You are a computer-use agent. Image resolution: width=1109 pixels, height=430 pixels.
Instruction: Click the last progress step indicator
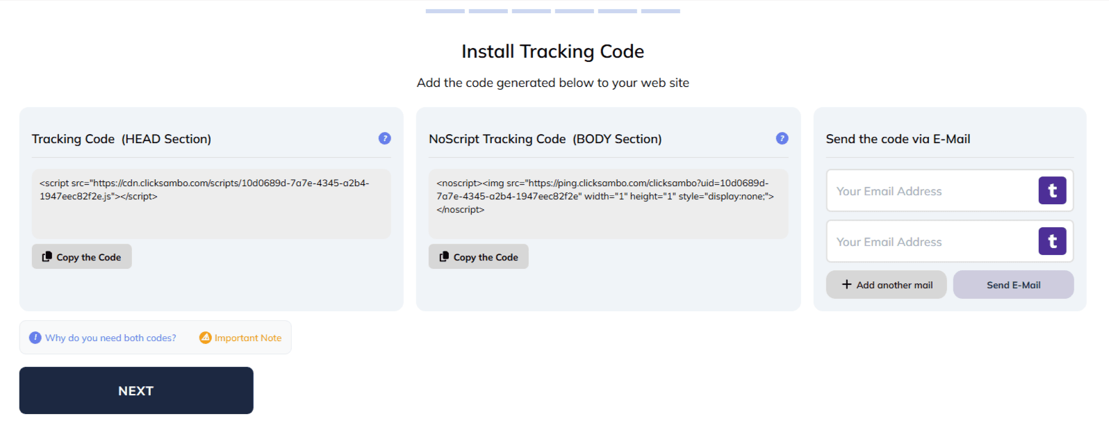pyautogui.click(x=660, y=11)
